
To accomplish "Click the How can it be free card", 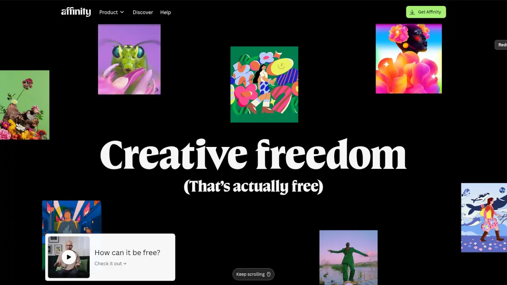I will 110,257.
